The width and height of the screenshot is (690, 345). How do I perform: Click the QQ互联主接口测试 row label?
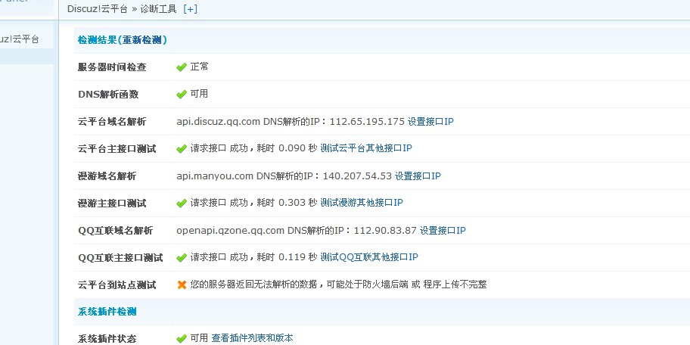pyautogui.click(x=120, y=257)
